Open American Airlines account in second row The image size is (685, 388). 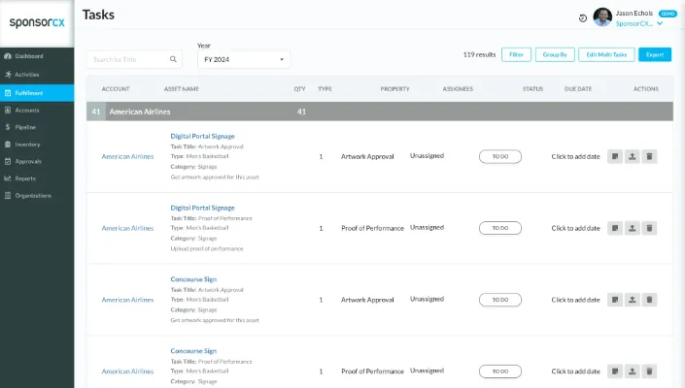(127, 228)
